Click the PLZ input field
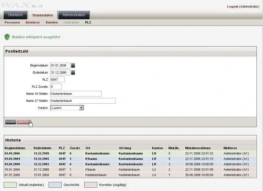 [x=58, y=79]
